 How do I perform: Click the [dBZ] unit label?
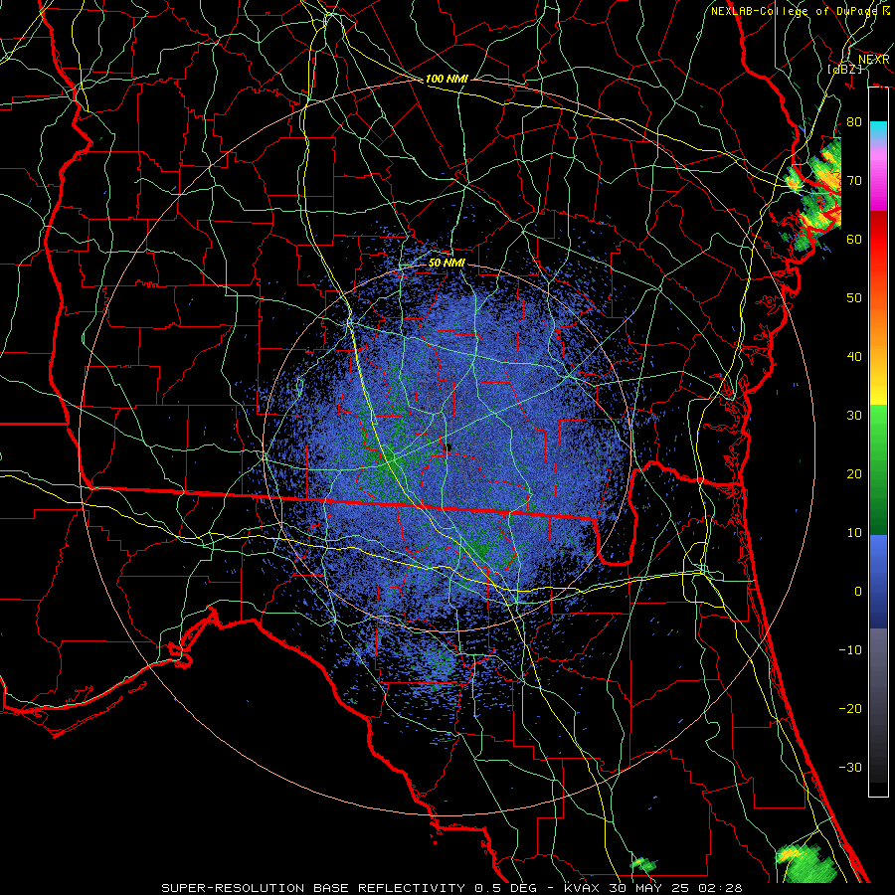click(844, 70)
